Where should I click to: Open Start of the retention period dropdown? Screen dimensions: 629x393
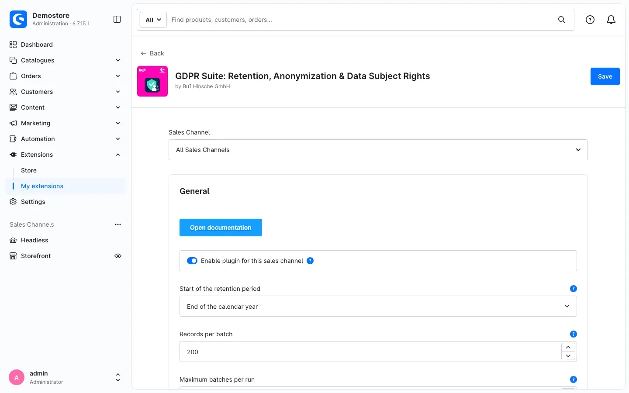click(378, 306)
